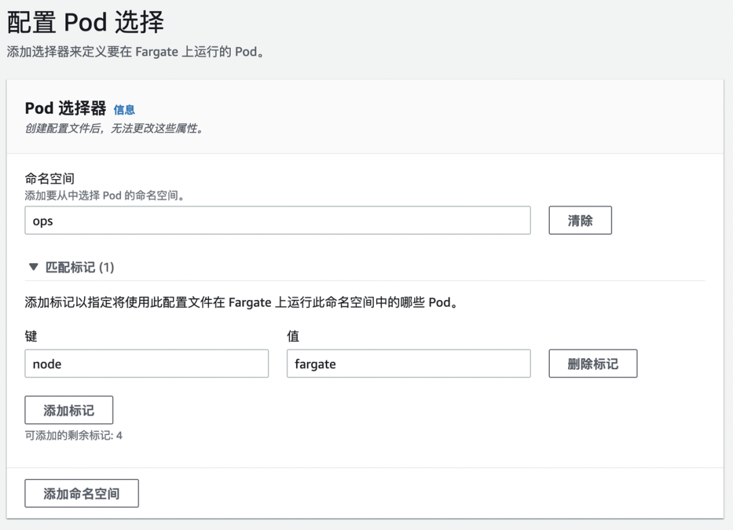
Task: Collapse the 匹配标记 disclosure triangle
Action: pos(33,267)
